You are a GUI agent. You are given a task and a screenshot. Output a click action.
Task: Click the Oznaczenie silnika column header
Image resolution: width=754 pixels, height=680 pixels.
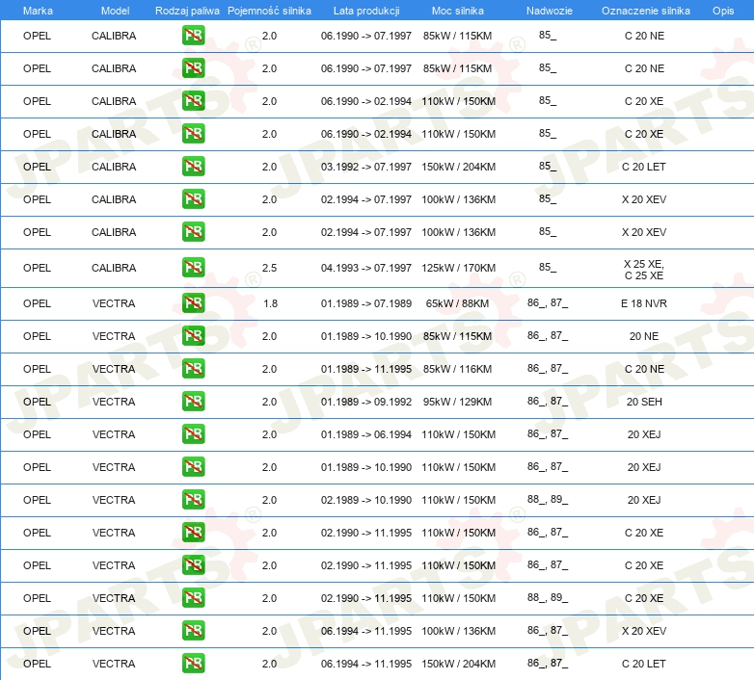[645, 11]
